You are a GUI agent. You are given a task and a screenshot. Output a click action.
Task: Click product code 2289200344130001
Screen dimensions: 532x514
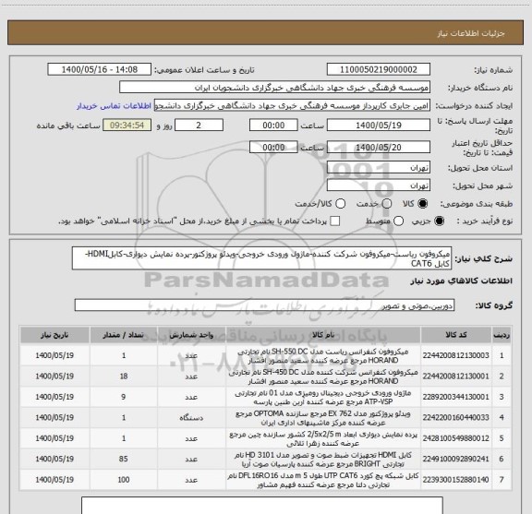(x=455, y=397)
